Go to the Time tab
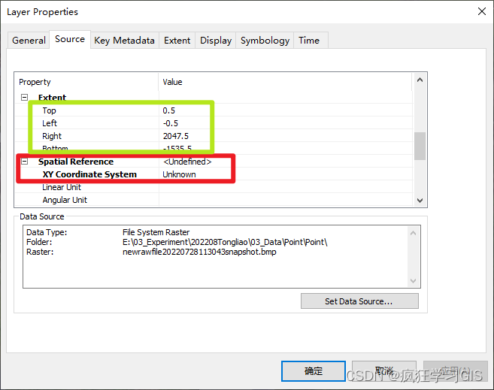Screen dimensions: 494x390 click(309, 41)
